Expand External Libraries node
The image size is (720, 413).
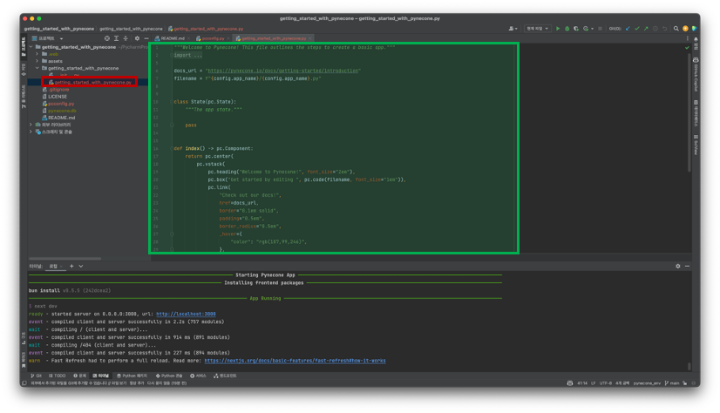pos(31,125)
